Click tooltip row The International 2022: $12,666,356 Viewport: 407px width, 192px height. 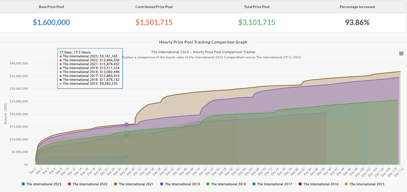tap(89, 60)
